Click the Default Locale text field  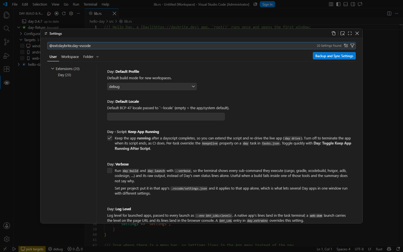point(166,117)
